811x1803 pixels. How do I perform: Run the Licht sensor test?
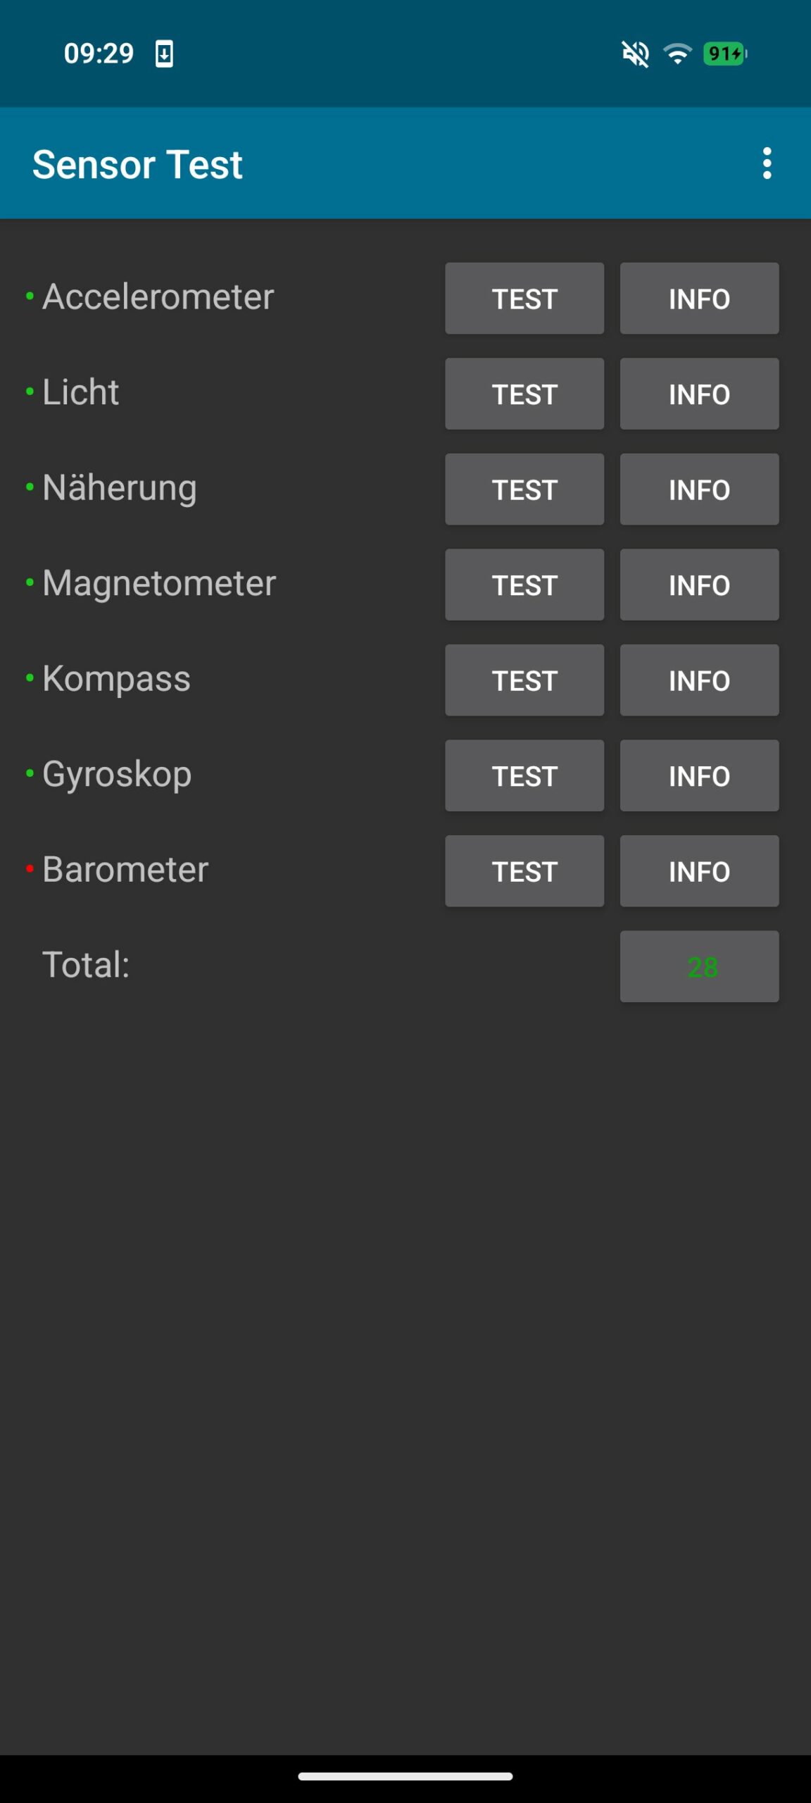[x=524, y=394]
